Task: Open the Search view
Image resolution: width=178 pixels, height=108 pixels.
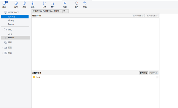Action: pyautogui.click(x=11, y=24)
